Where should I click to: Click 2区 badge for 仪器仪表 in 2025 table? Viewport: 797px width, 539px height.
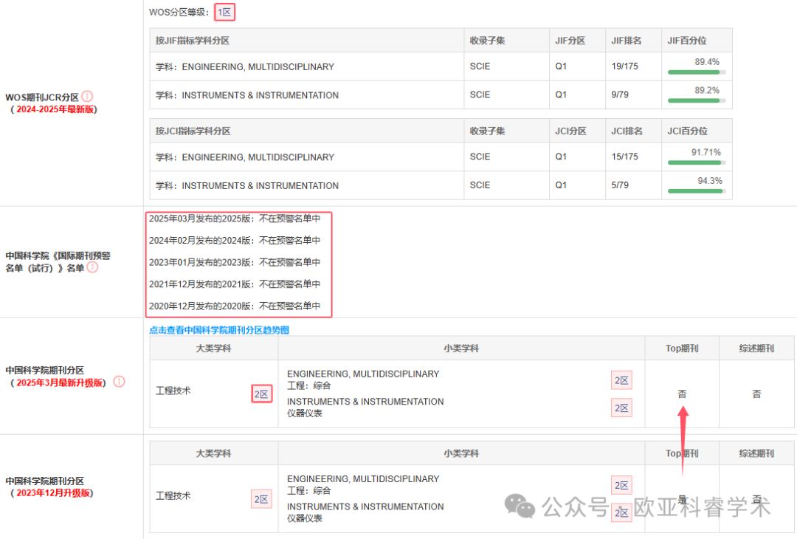click(x=621, y=408)
